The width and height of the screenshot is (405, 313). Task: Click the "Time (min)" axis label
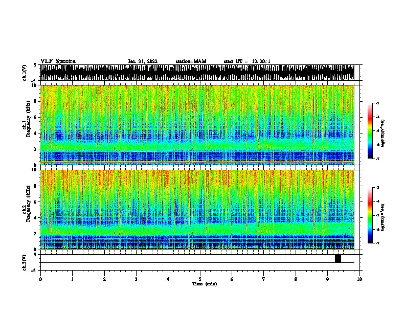pyautogui.click(x=205, y=284)
